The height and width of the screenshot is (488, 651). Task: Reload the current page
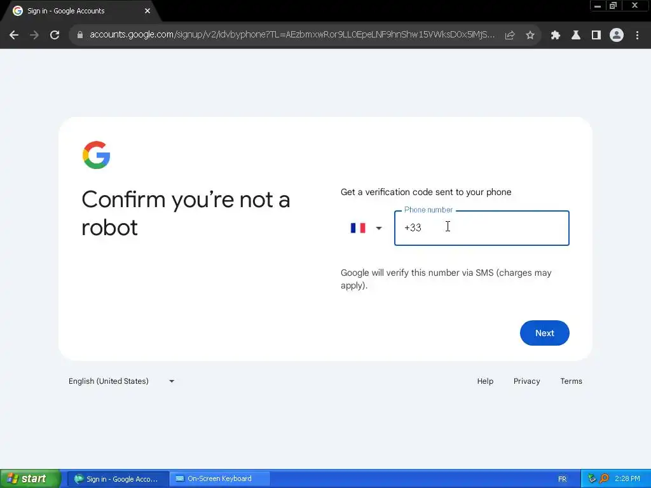point(55,36)
